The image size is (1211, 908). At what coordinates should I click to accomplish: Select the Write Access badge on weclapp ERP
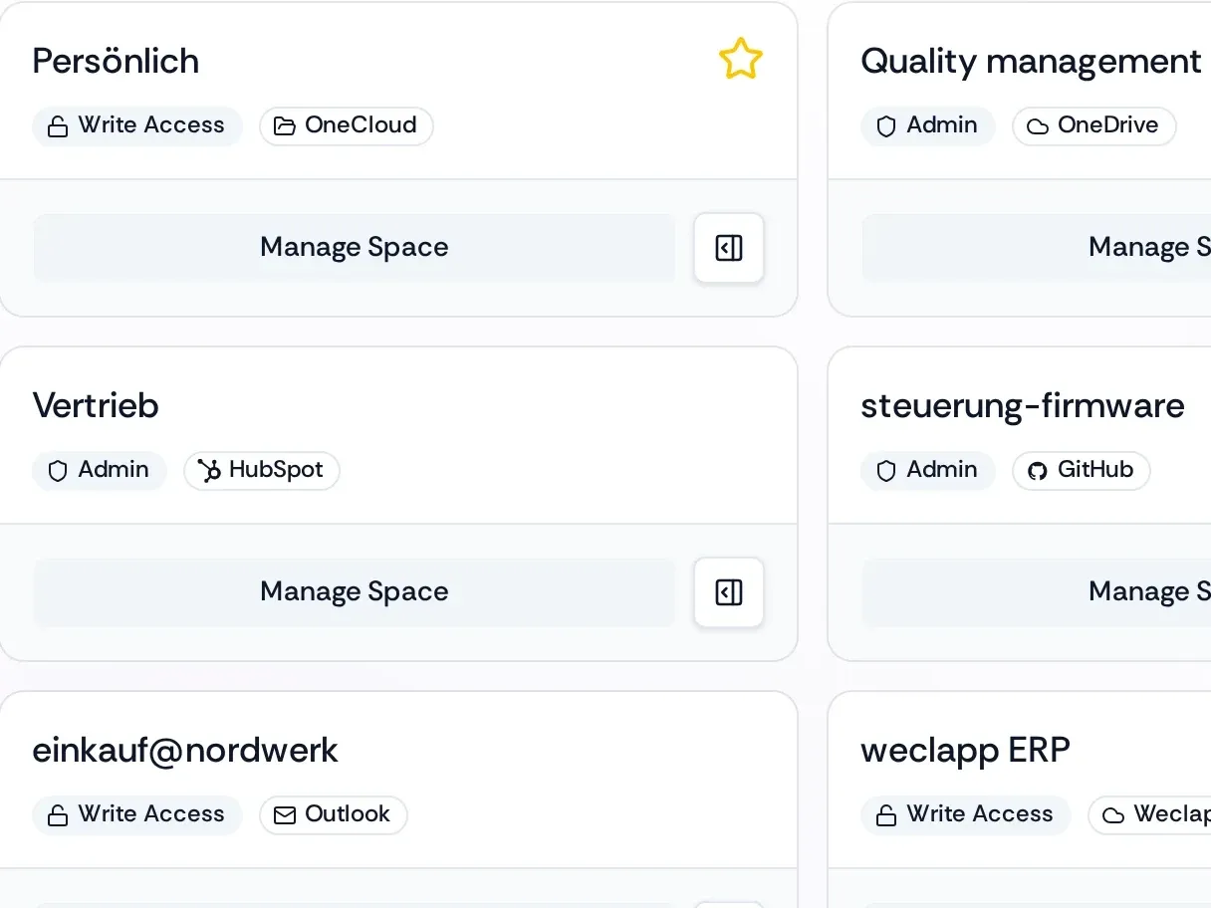[966, 815]
